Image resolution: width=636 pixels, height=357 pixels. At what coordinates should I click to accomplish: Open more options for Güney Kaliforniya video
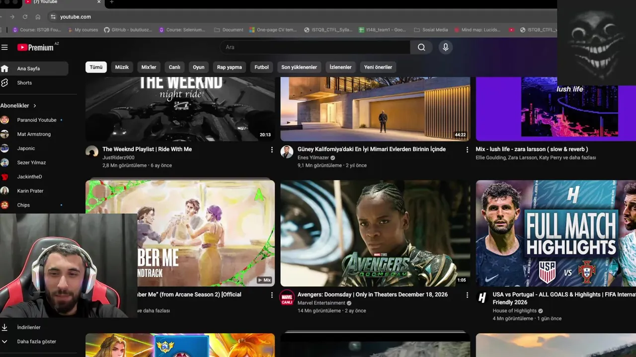467,149
